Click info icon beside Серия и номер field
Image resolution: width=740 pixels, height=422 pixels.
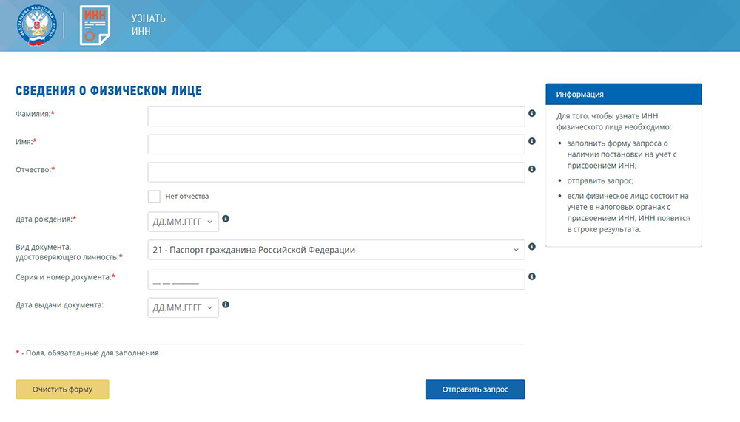click(x=531, y=276)
